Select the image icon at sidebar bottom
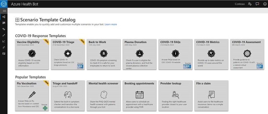Viewport: 268px width, 114px height. pyautogui.click(x=4, y=53)
